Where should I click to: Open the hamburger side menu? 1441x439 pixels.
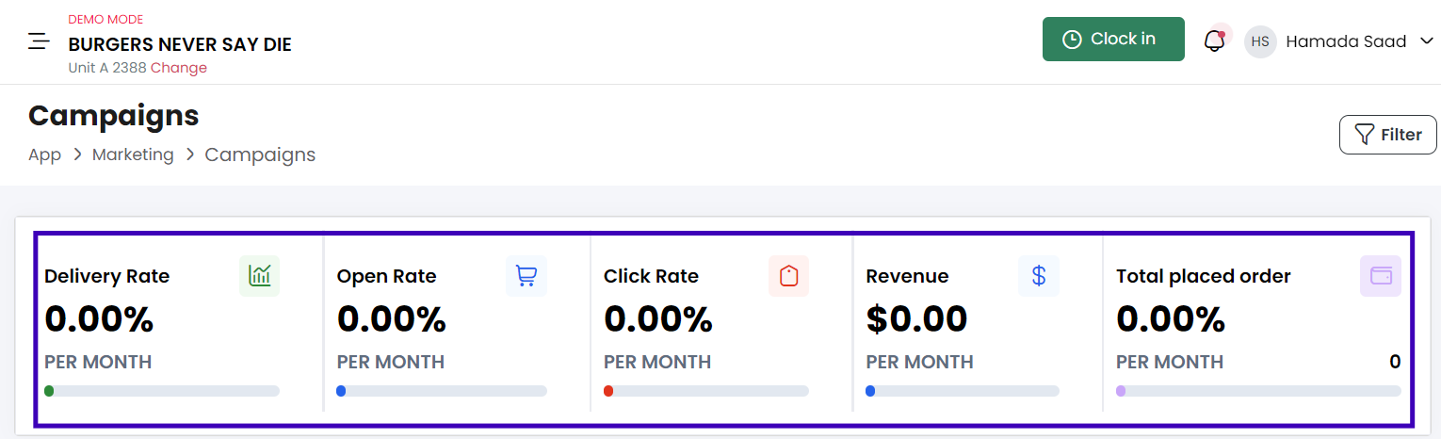point(39,41)
